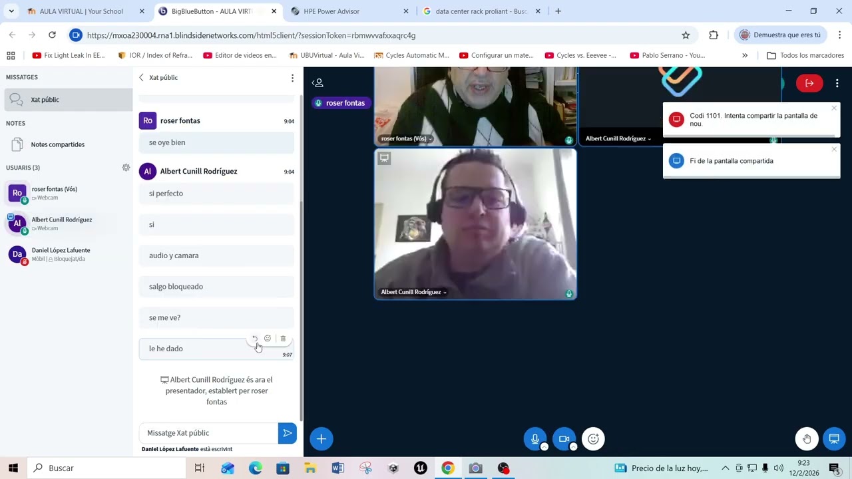The image size is (852, 479).
Task: Close the 'Fi de la pantalla compartida' notification
Action: click(834, 149)
